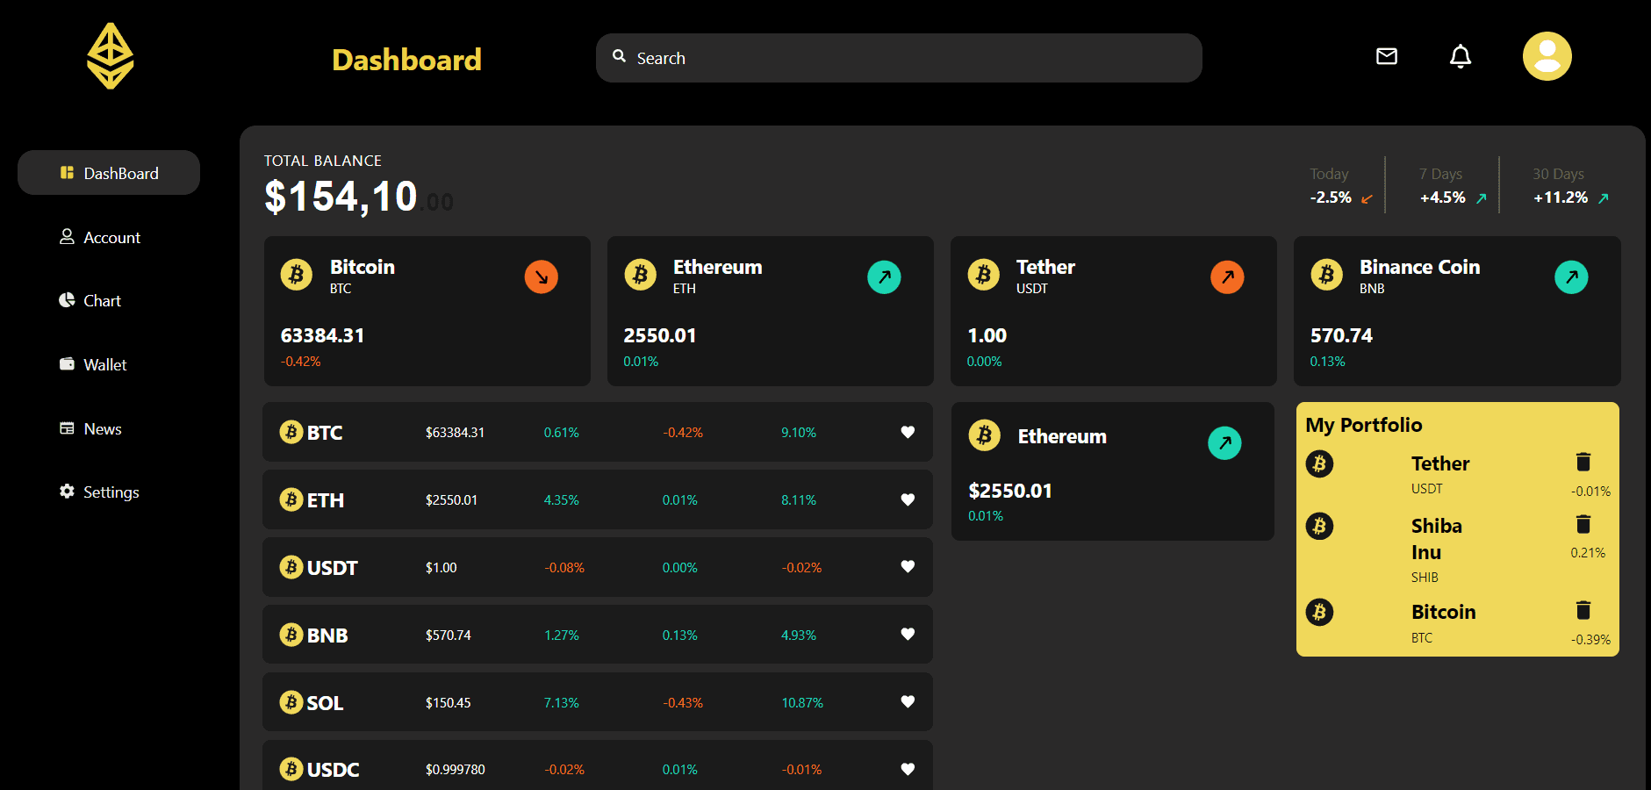Click the orange arrow on the Tether card
This screenshot has width=1651, height=790.
pos(1228,277)
